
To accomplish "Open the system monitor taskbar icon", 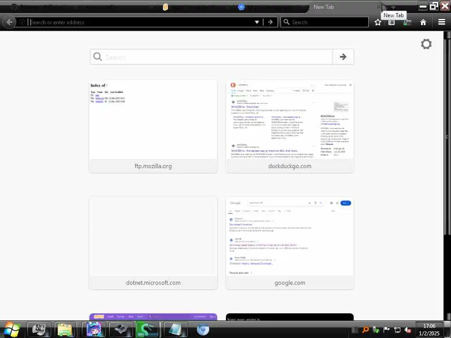I will coord(39,329).
